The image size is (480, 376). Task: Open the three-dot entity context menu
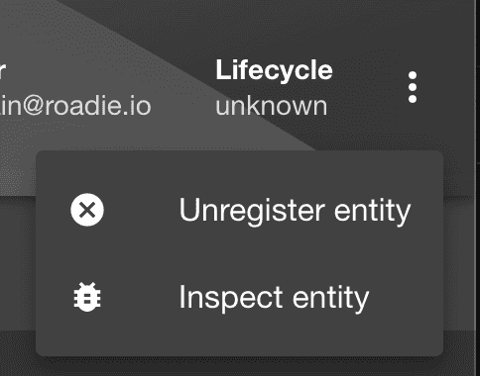[x=412, y=87]
